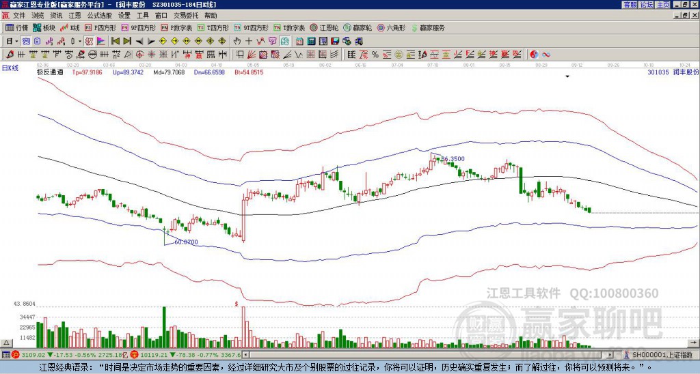
Task: Click the floppy disk save icon
Action: (335, 42)
